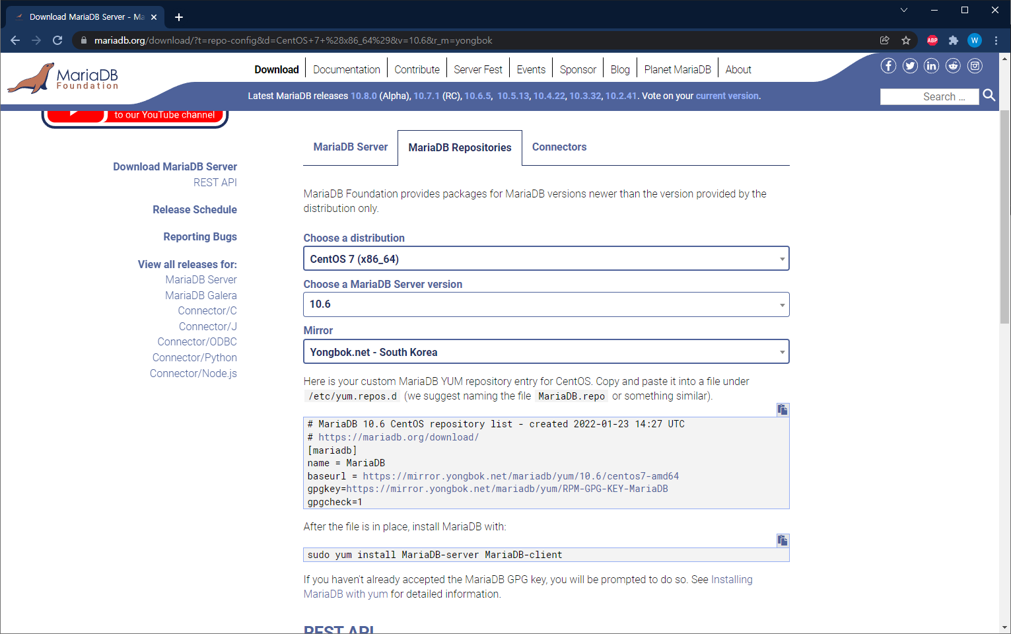Expand the Mirror dropdown
The height and width of the screenshot is (634, 1011).
point(546,352)
